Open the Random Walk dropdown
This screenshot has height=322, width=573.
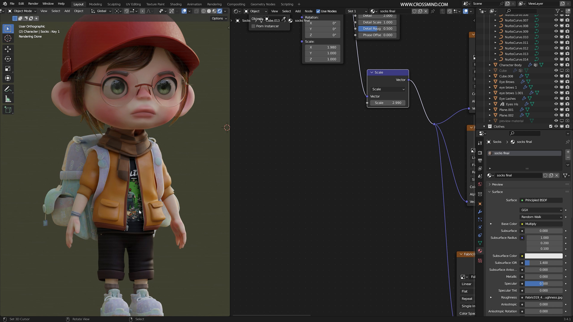pos(541,217)
